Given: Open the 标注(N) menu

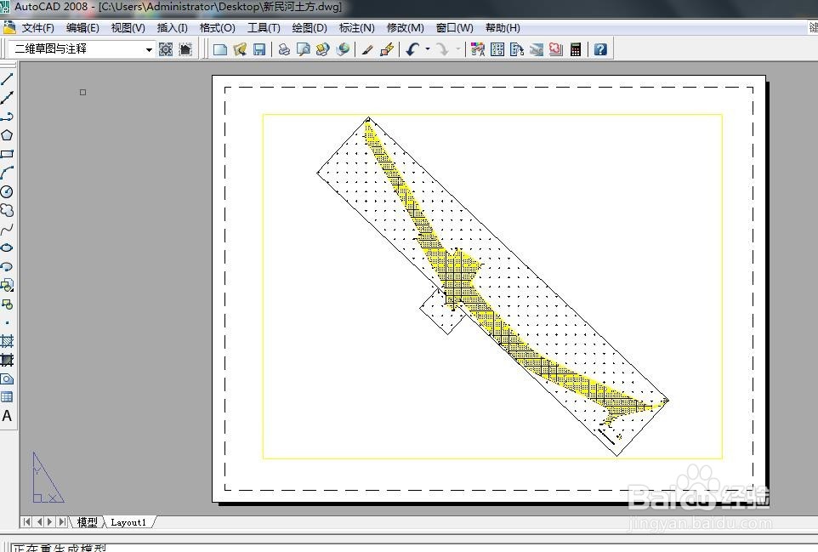Looking at the screenshot, I should (357, 28).
